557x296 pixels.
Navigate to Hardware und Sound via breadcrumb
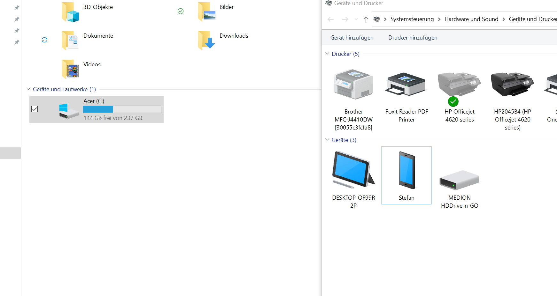(x=471, y=19)
